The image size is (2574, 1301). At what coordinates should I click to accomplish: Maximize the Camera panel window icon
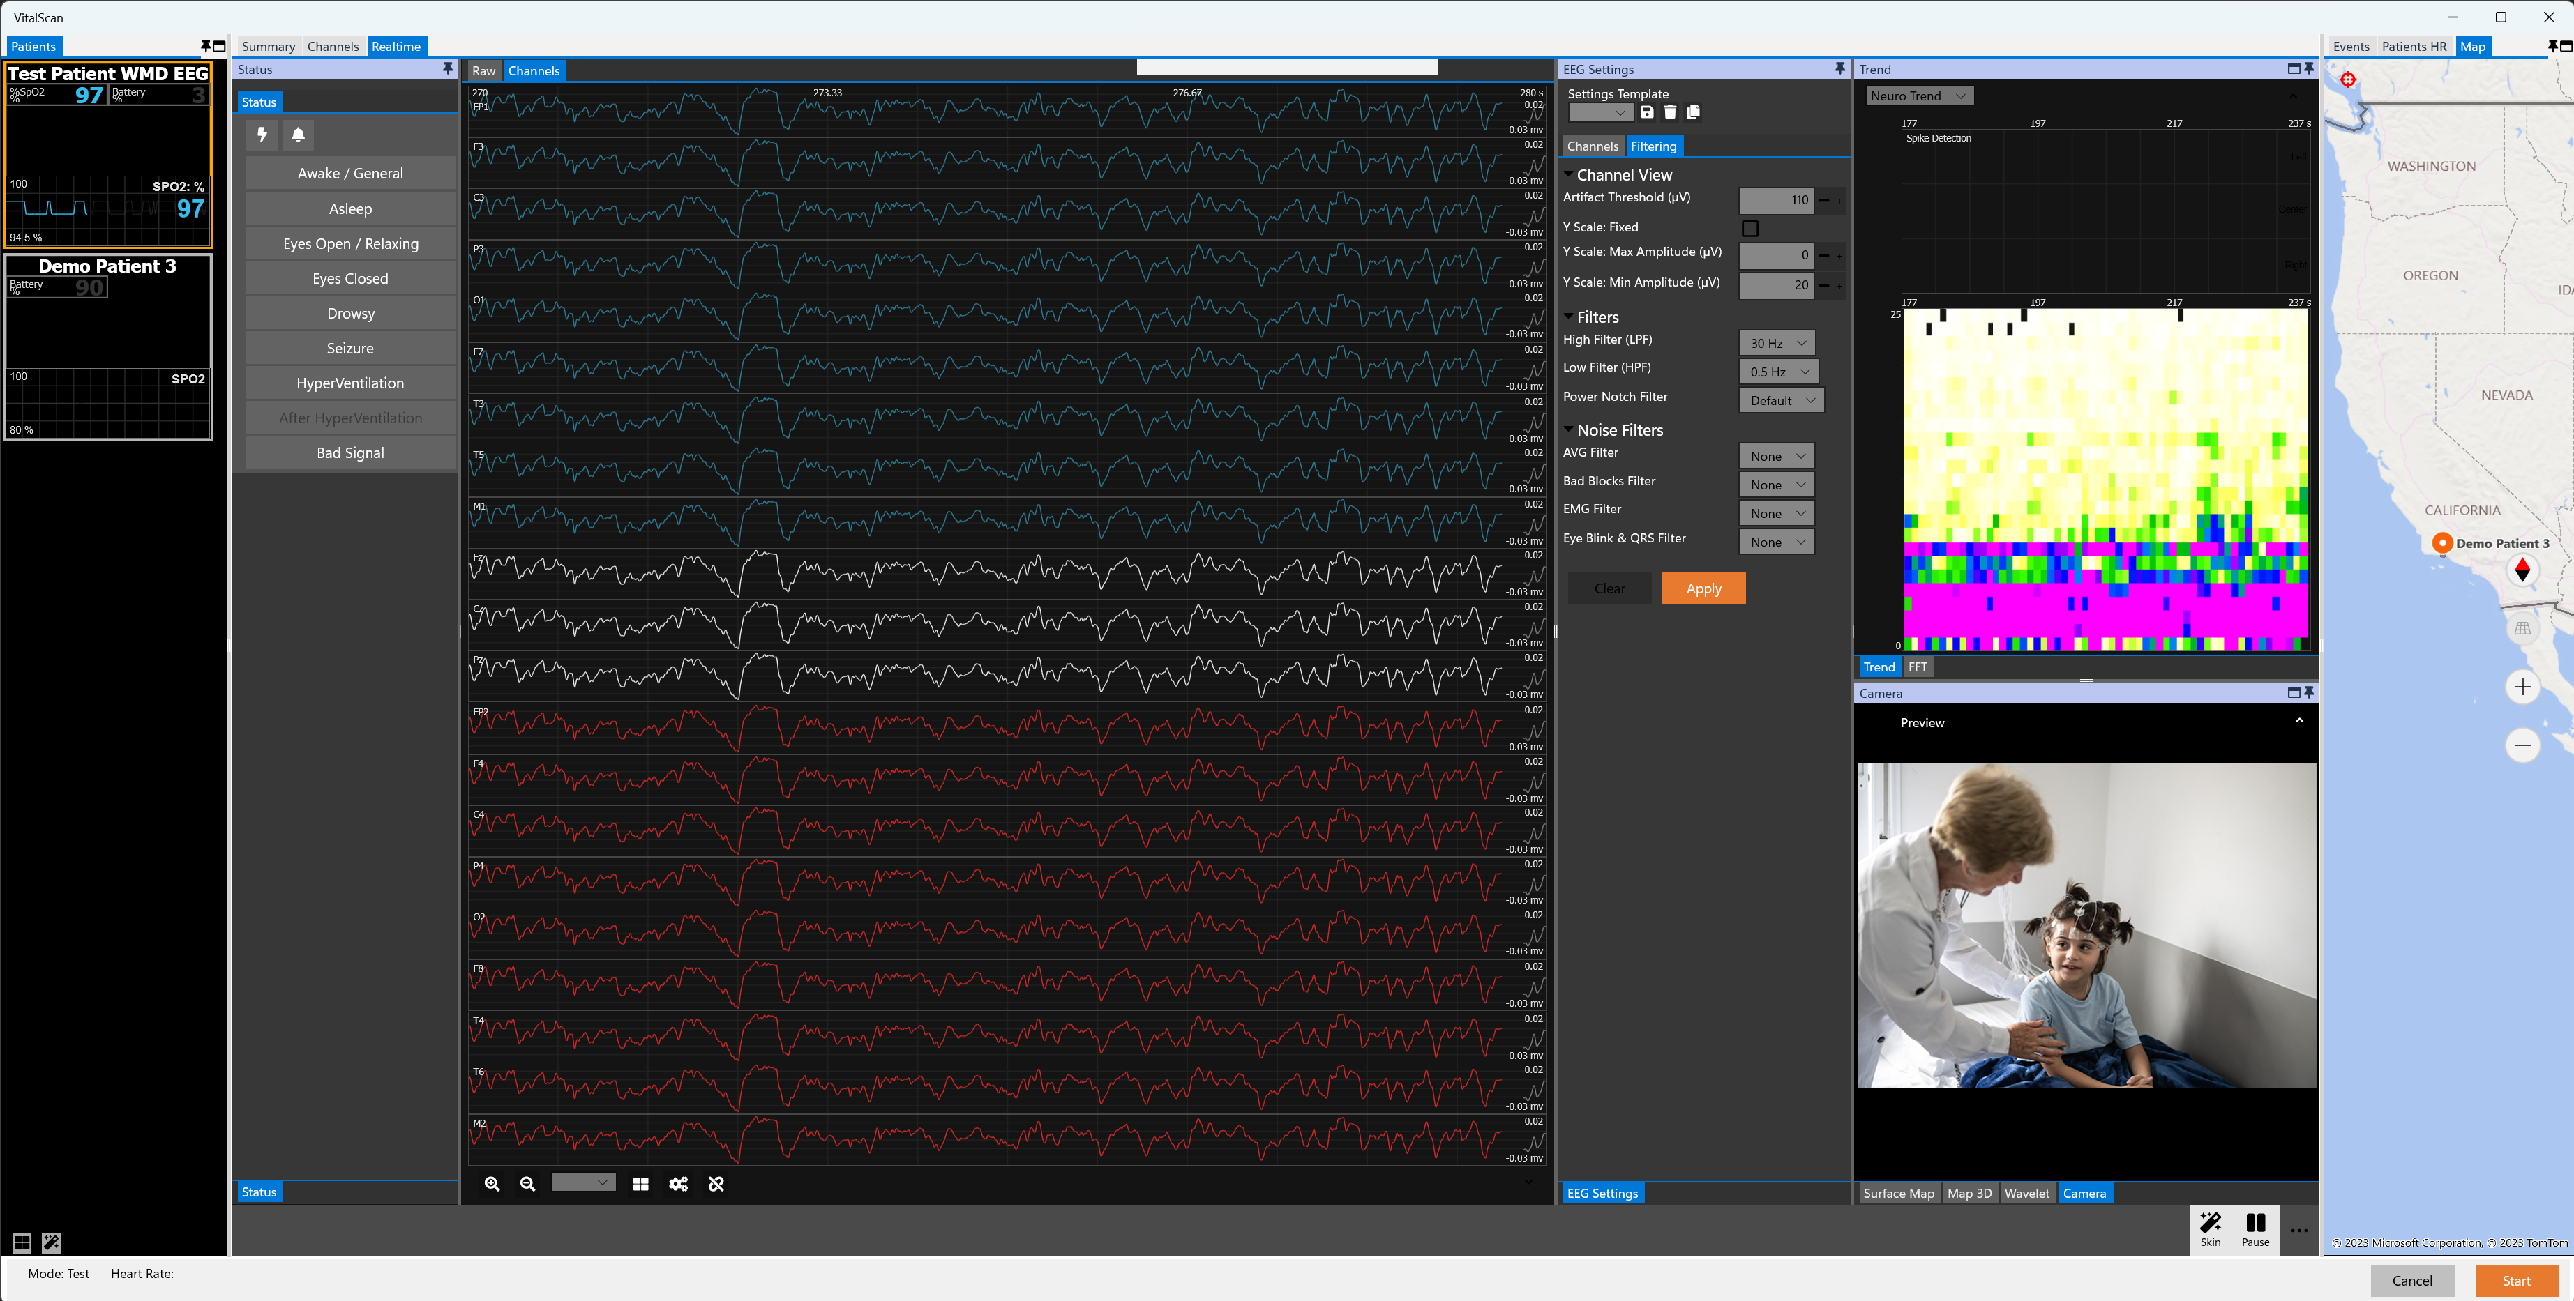(2293, 692)
